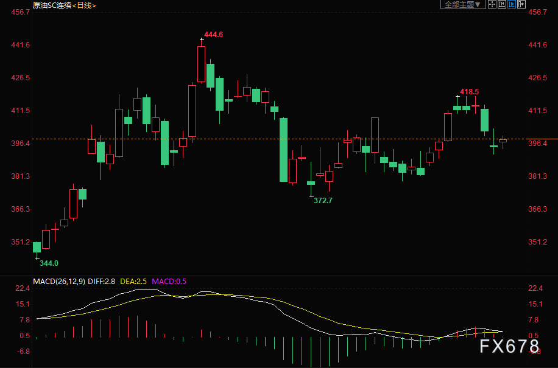Click the FX678 watermark logo
This screenshot has height=368, width=558.
pos(509,347)
